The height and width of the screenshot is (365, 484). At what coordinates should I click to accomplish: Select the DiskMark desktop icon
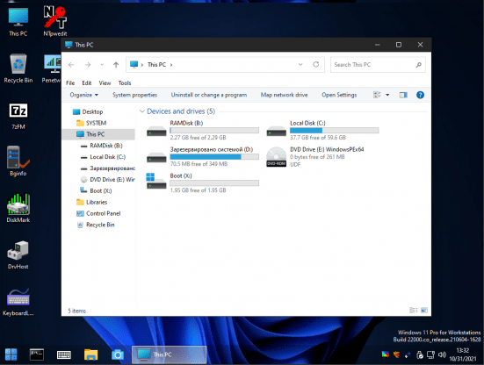click(x=18, y=208)
